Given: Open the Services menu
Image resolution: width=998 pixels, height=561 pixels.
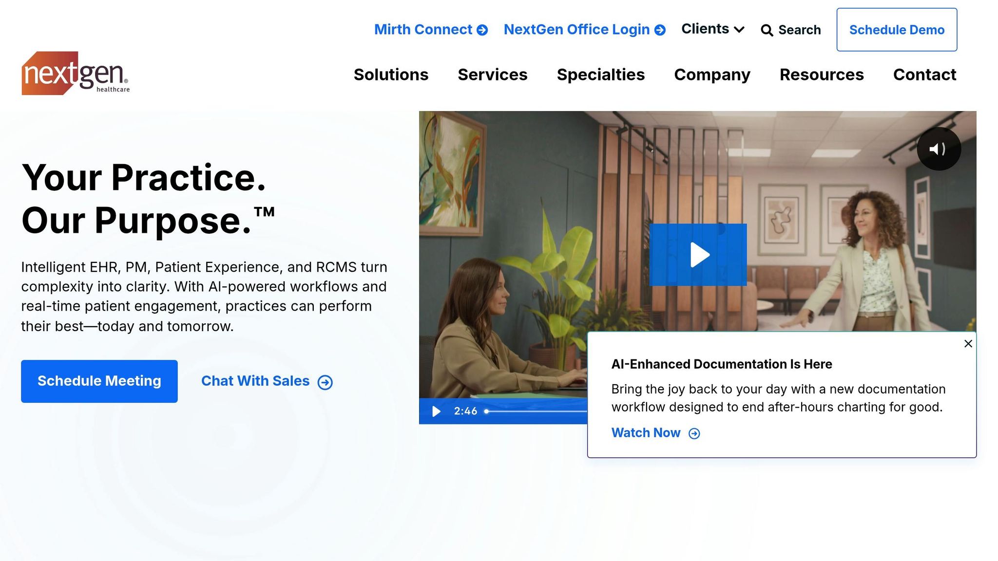Looking at the screenshot, I should point(492,75).
